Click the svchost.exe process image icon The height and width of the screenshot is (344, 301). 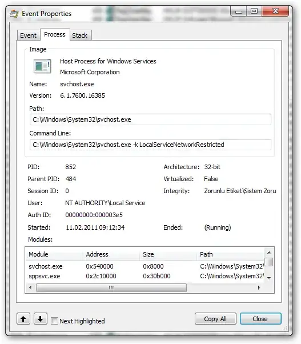[x=42, y=66]
